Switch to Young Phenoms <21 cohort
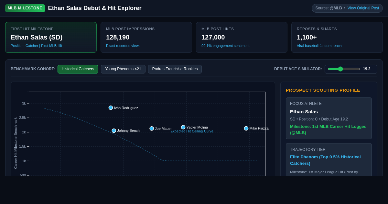Screen dimensions: 388x204 123,69
